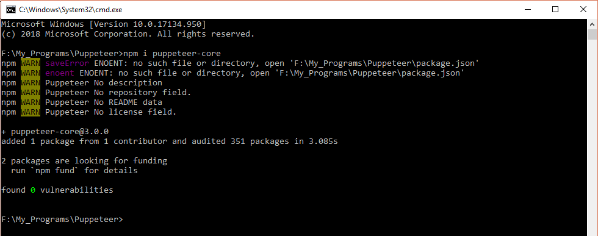Click the empty scrollbar track below thumb

[592, 137]
